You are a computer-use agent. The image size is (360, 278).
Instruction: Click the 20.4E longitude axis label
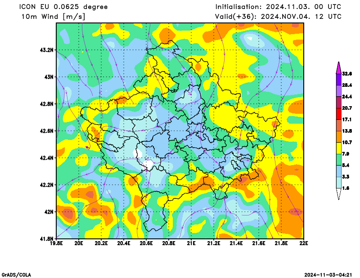tap(124, 243)
